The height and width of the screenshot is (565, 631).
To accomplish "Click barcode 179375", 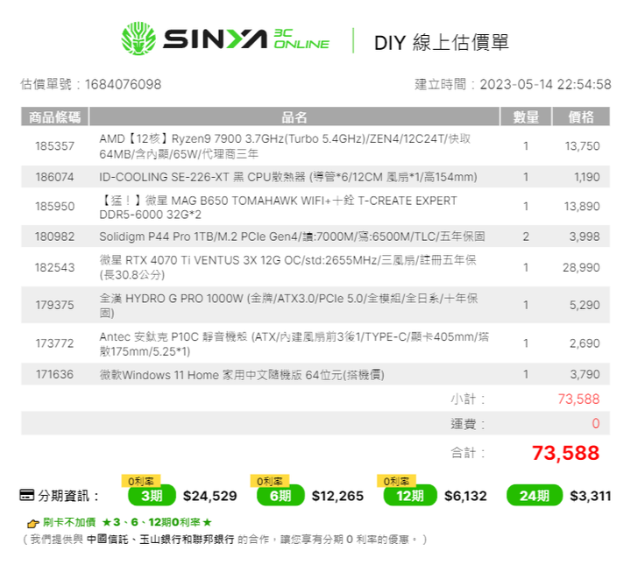I will 54,305.
